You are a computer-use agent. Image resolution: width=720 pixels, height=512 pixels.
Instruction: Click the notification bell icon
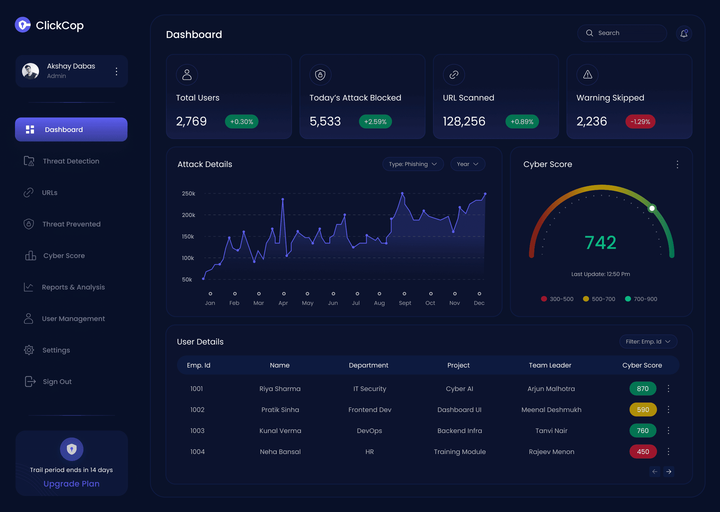click(684, 33)
